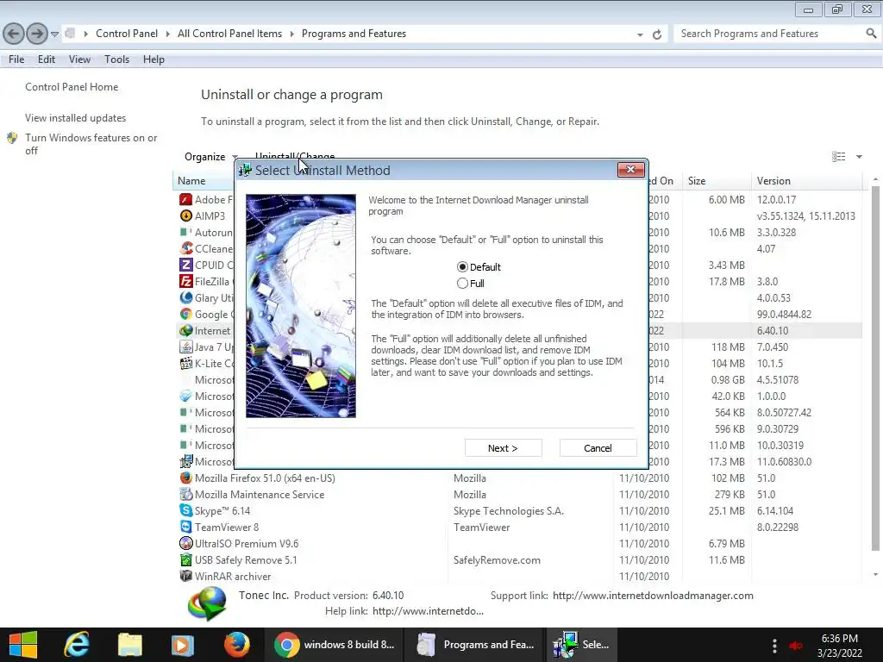This screenshot has width=883, height=662.
Task: Expand the view options dropdown arrow
Action: click(x=860, y=157)
